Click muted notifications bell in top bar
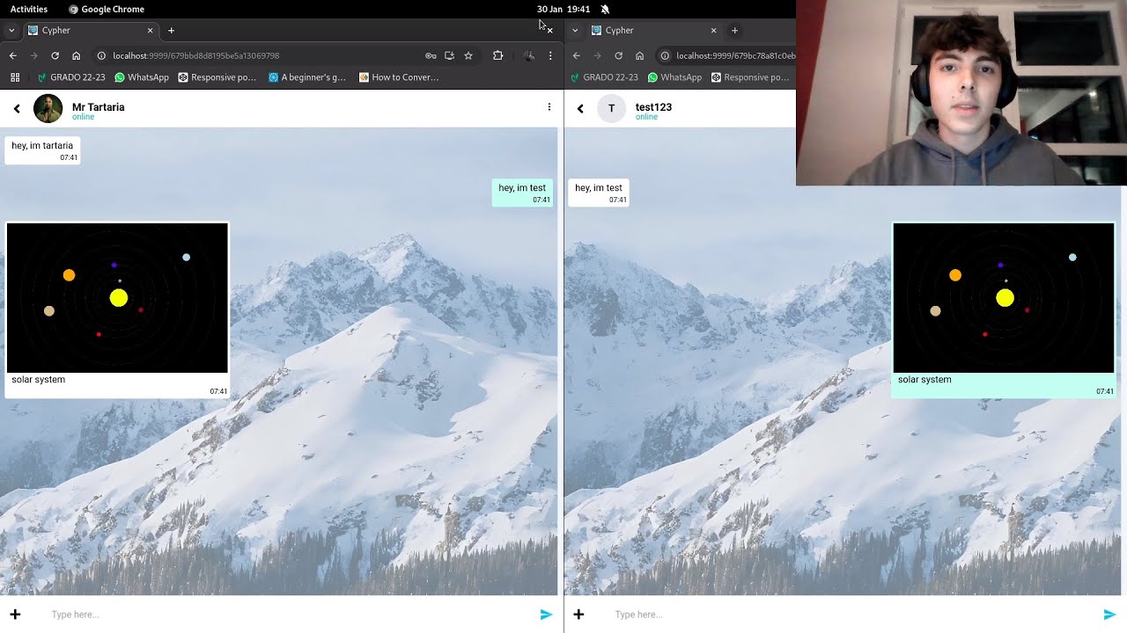This screenshot has height=633, width=1127. tap(605, 9)
